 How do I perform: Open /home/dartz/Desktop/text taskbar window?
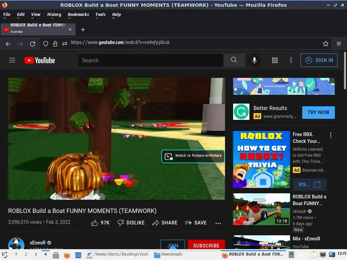[x=118, y=255]
